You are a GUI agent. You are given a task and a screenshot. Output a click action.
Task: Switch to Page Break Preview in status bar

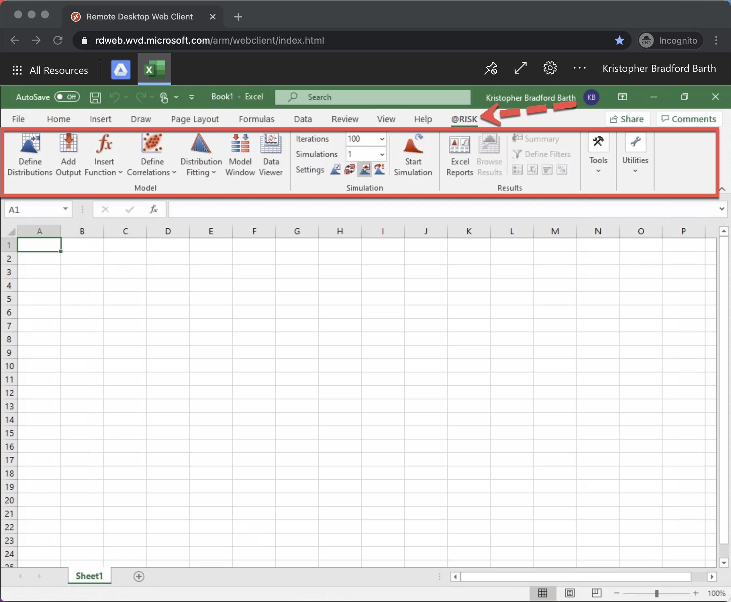(x=596, y=593)
